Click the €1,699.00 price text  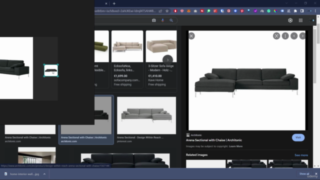(120, 76)
